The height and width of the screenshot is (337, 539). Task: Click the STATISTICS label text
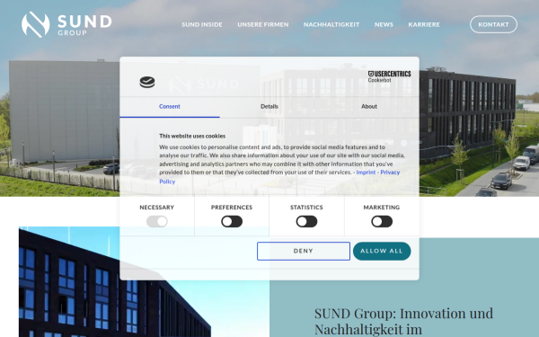pos(306,208)
